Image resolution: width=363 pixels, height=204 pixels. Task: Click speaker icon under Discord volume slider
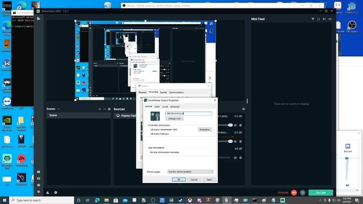click(x=347, y=185)
